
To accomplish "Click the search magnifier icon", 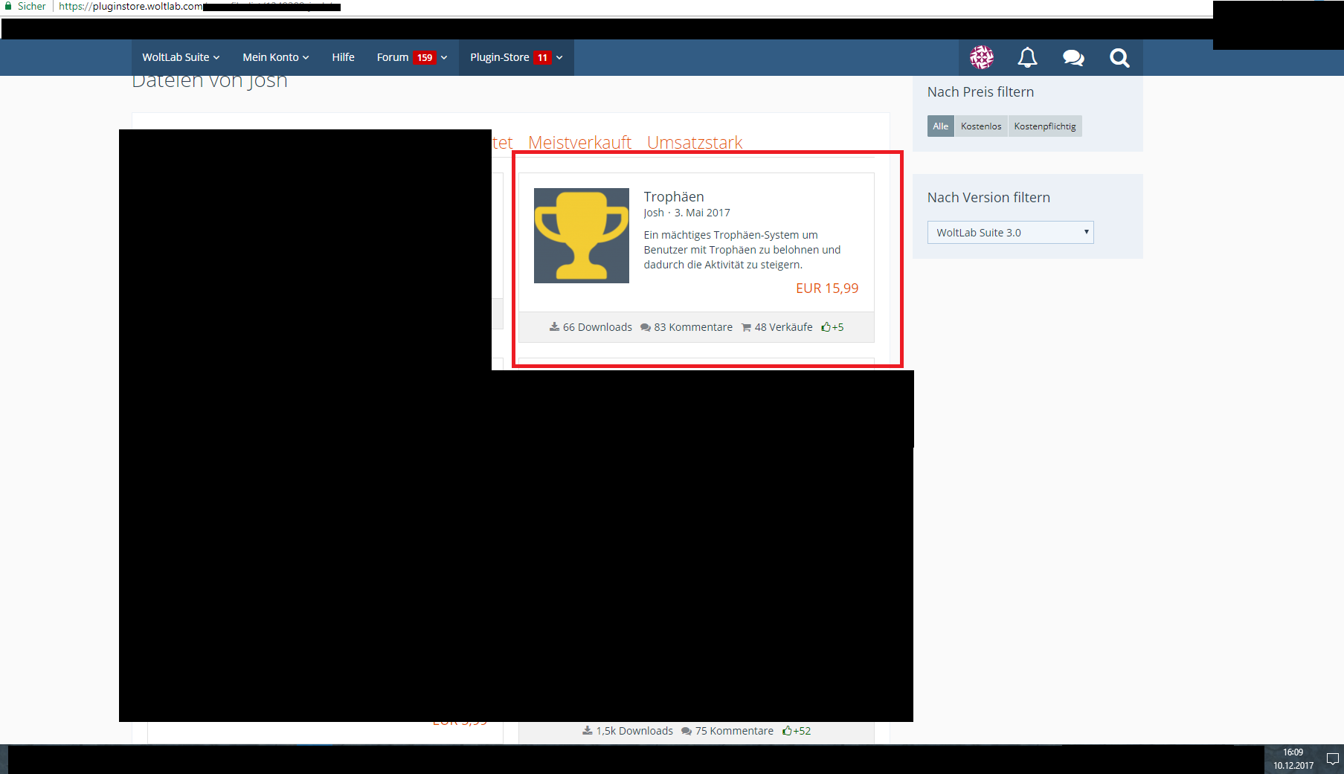I will [x=1119, y=57].
